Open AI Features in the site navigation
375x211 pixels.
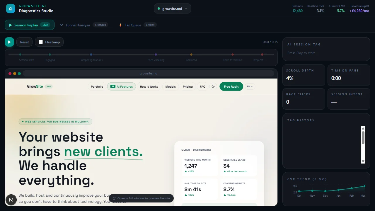click(x=122, y=86)
